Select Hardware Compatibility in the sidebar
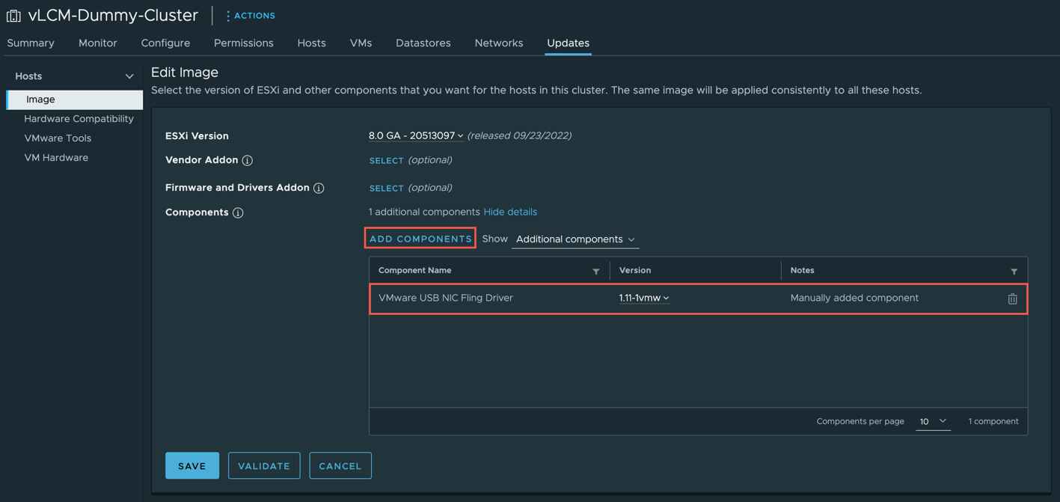1060x502 pixels. [x=79, y=118]
